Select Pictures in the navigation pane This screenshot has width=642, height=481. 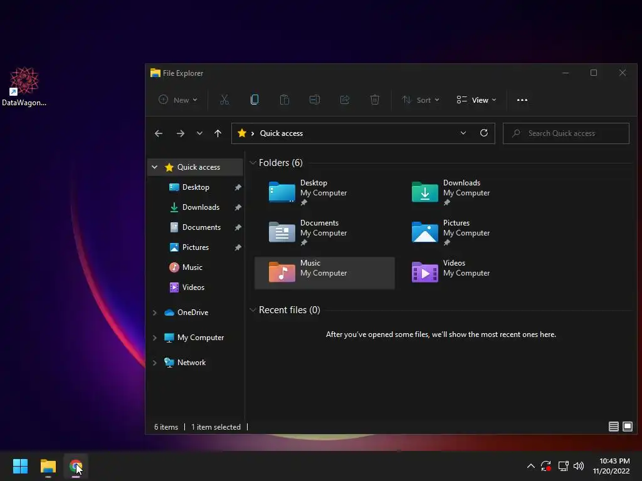click(x=196, y=247)
